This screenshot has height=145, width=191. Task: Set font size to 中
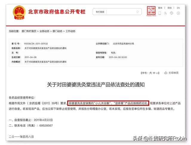click(154, 73)
